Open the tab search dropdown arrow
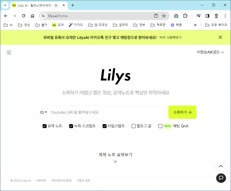This screenshot has width=231, height=191. [5, 5]
